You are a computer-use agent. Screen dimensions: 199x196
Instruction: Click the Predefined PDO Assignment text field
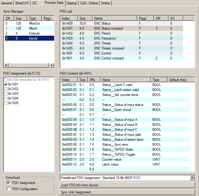pos(125,178)
